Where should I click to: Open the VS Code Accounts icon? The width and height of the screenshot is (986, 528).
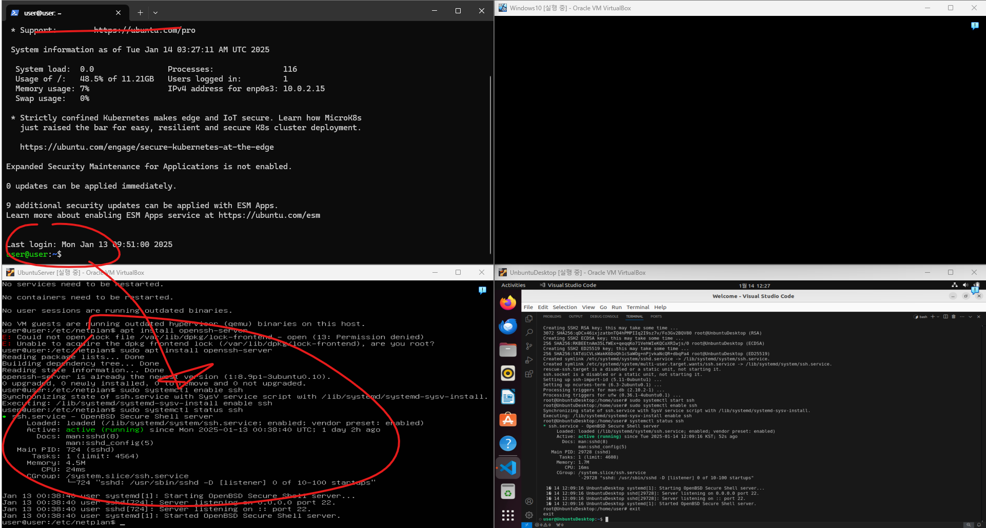point(529,501)
